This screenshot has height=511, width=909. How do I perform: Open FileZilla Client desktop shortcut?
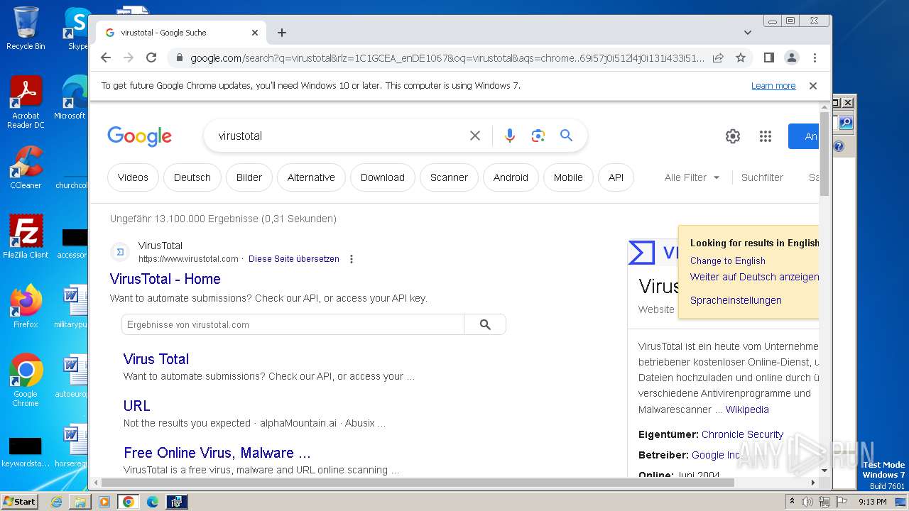[26, 237]
